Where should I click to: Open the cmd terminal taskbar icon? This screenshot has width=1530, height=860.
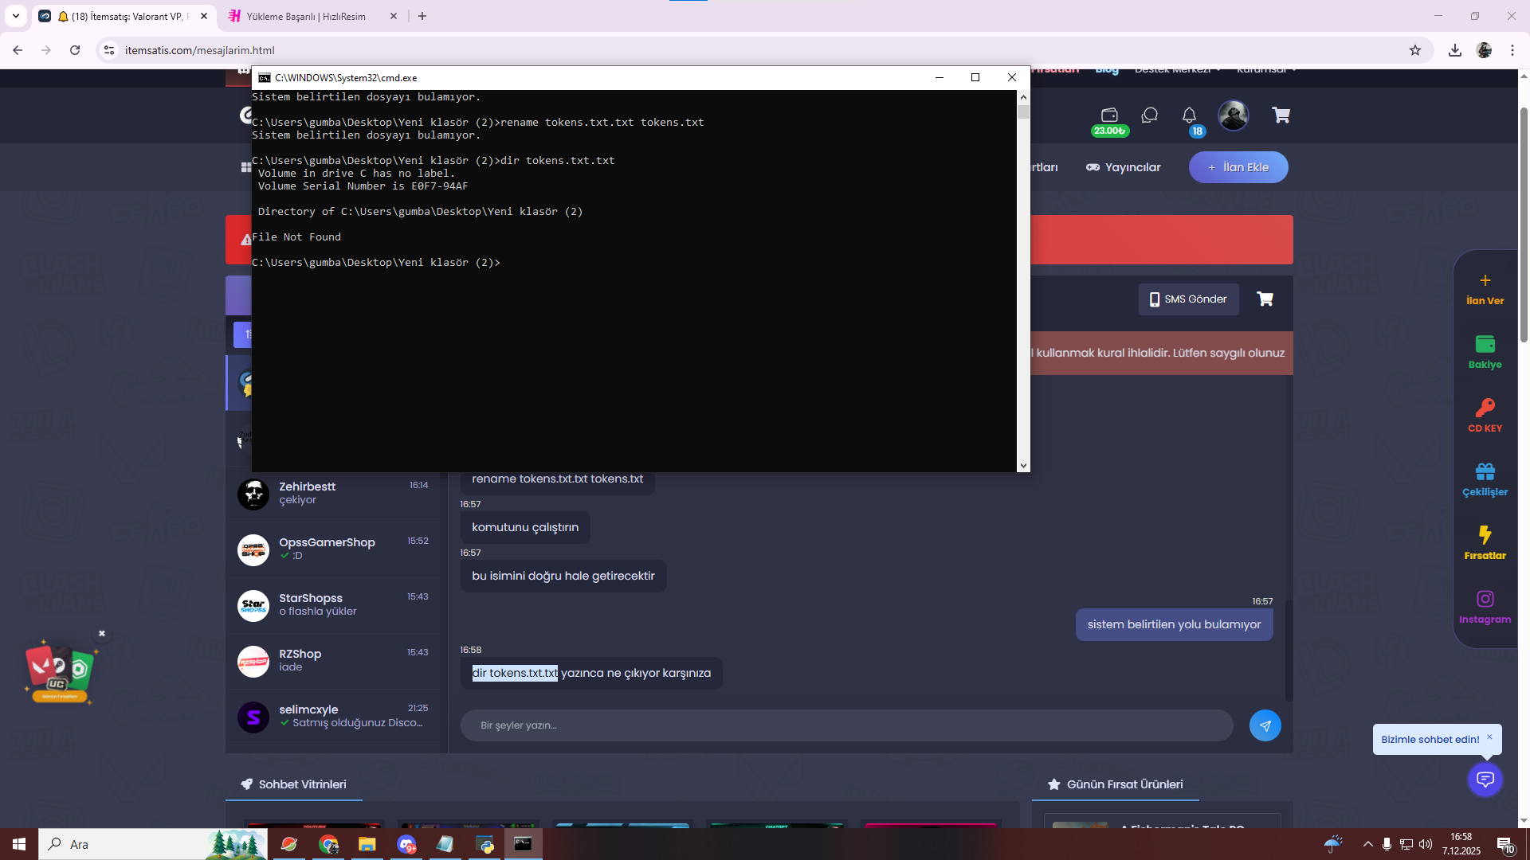(523, 844)
